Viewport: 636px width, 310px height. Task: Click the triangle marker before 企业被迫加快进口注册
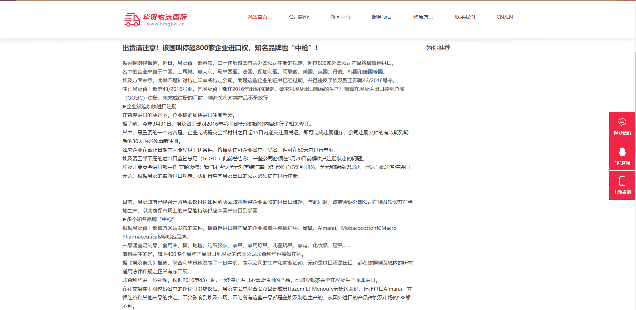point(124,107)
